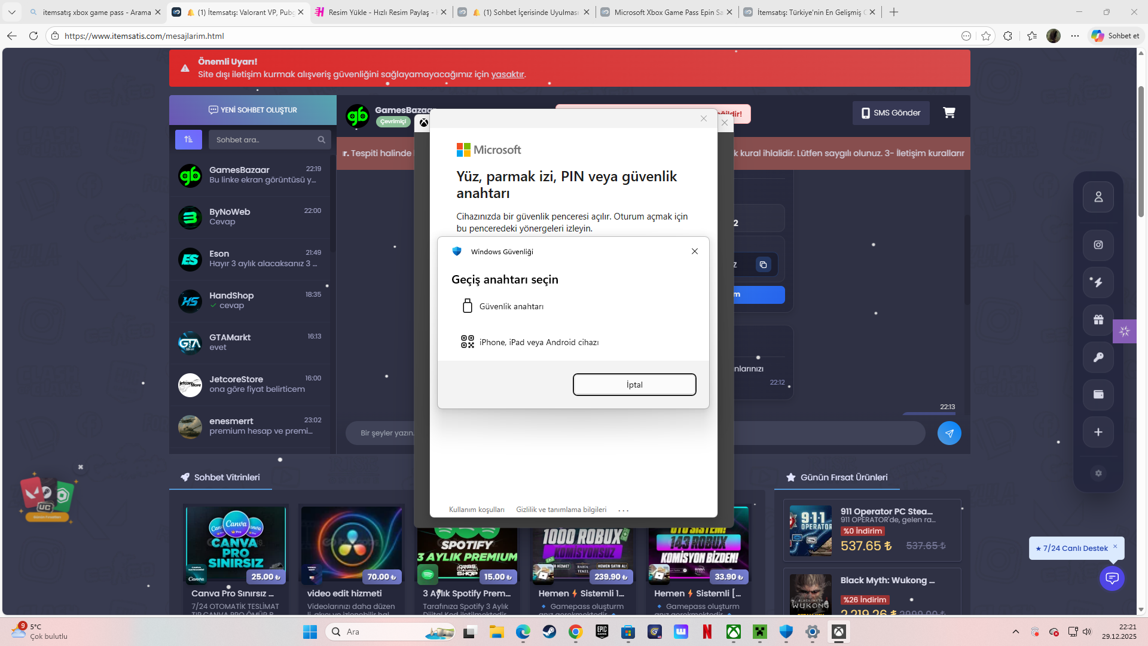
Task: Open Google Chrome from the taskbar
Action: tap(576, 632)
